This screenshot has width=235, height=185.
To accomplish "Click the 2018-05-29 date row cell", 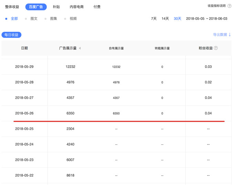I will (24, 67).
